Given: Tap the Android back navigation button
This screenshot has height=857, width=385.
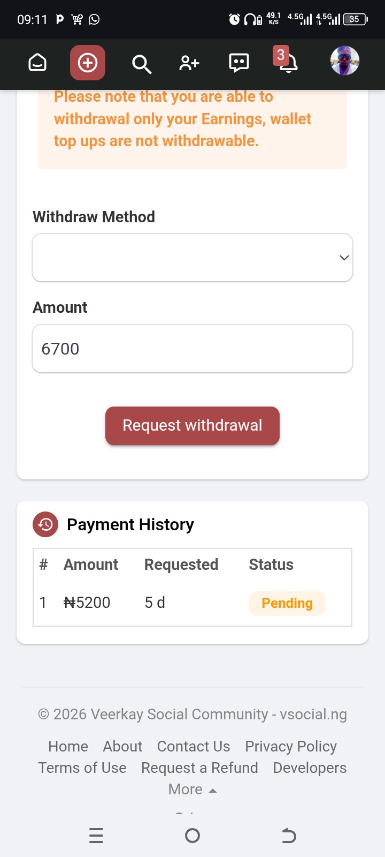Looking at the screenshot, I should 289,836.
